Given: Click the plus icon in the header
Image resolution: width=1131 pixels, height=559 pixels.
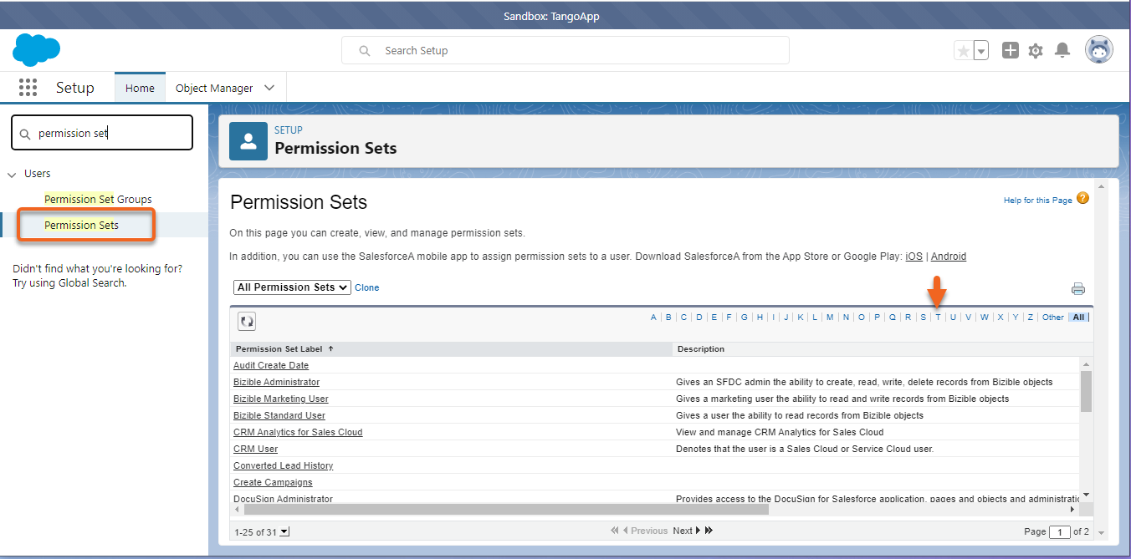Looking at the screenshot, I should (x=1010, y=50).
